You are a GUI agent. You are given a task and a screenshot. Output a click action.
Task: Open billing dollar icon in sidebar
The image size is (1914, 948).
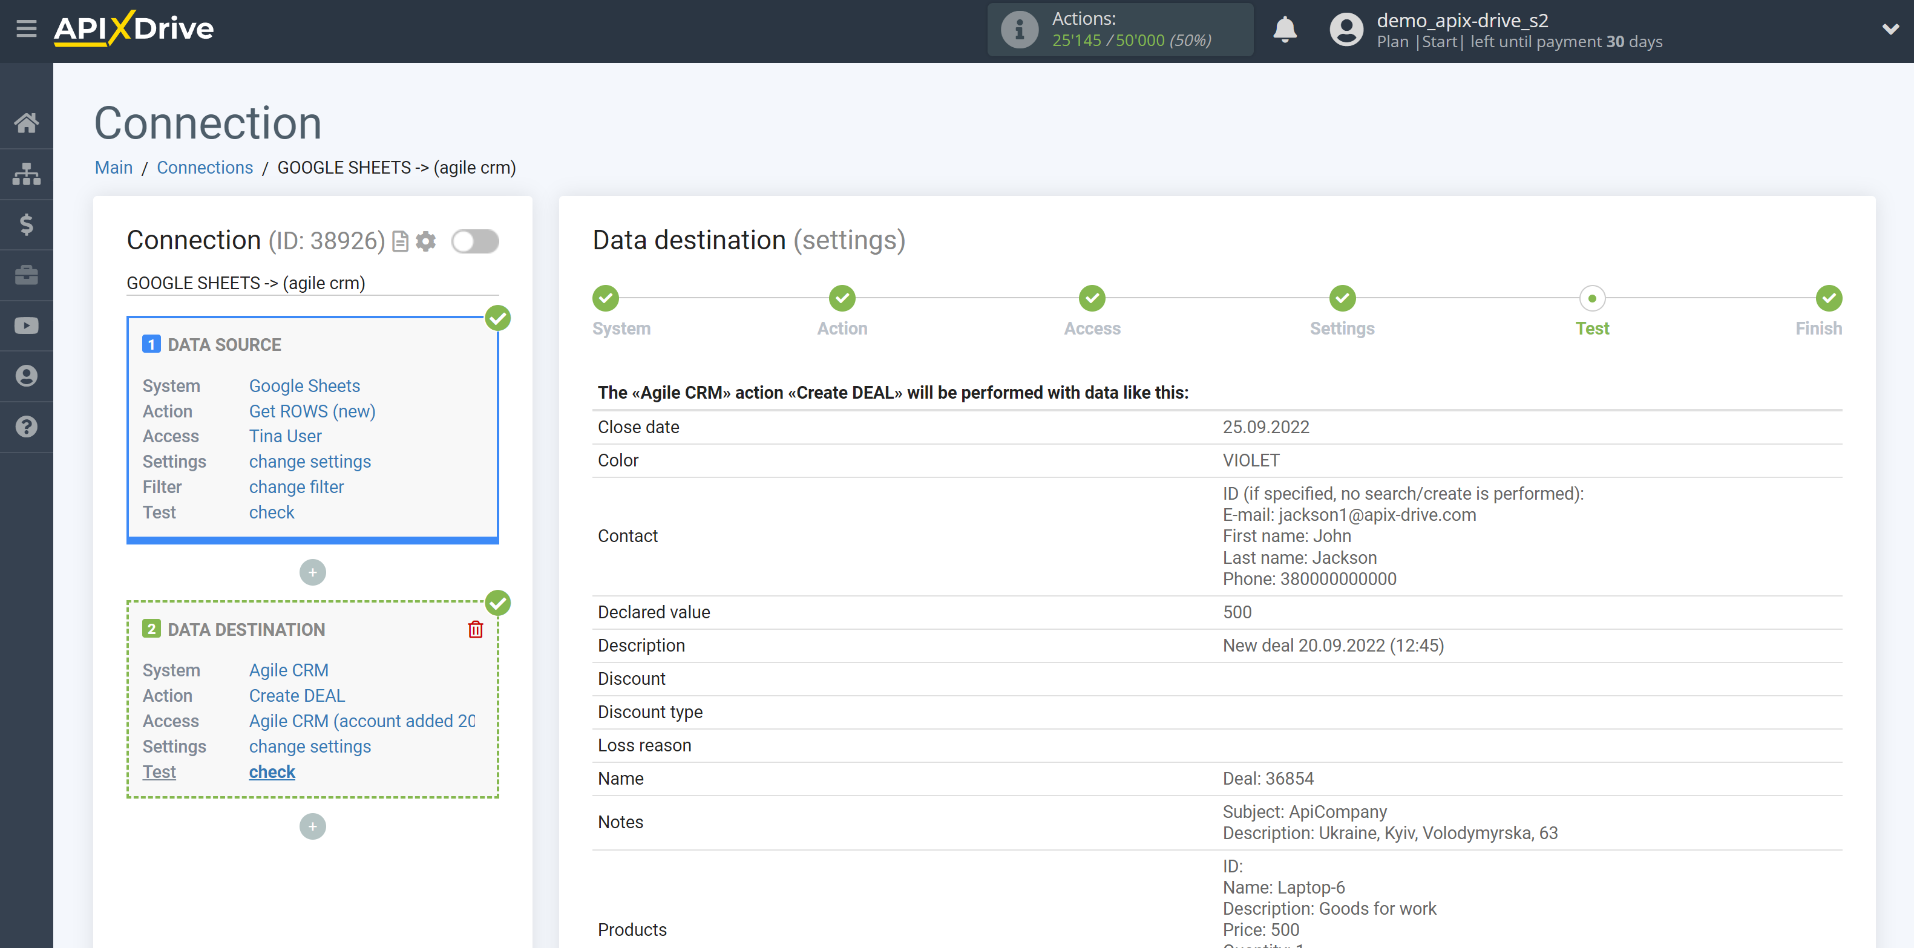click(x=27, y=224)
